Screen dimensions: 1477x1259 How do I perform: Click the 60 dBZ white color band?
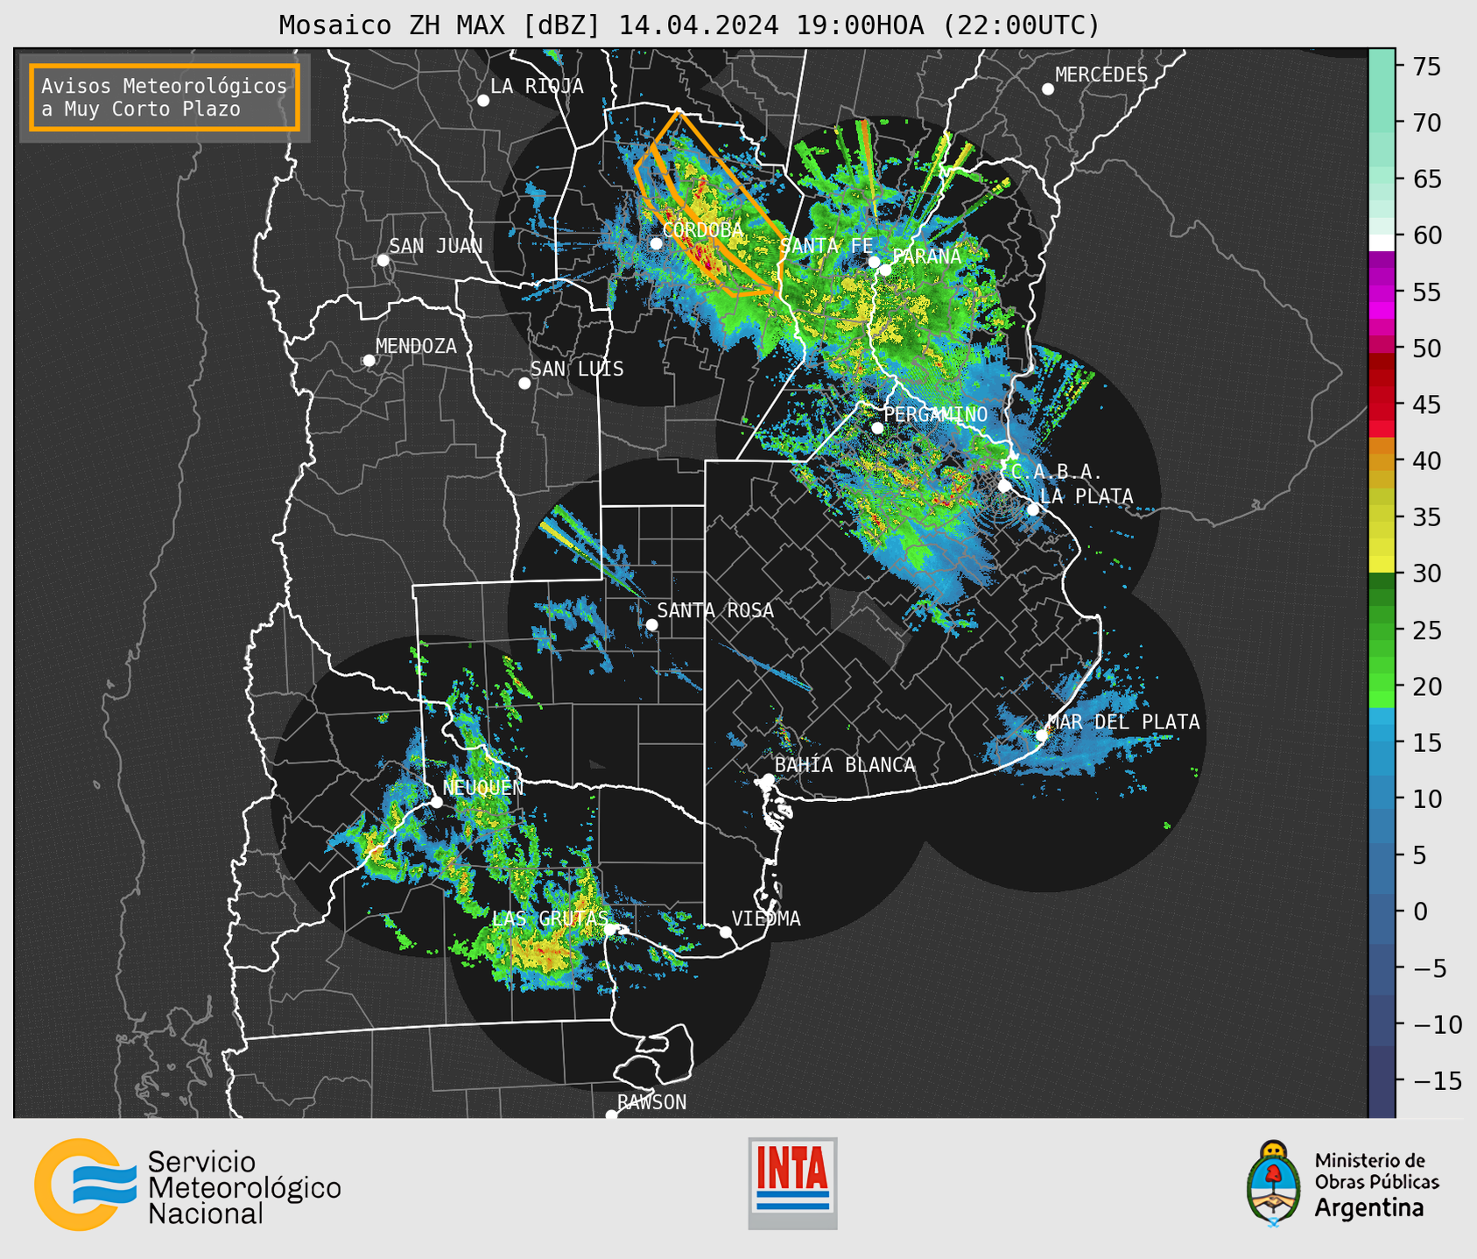1382,243
